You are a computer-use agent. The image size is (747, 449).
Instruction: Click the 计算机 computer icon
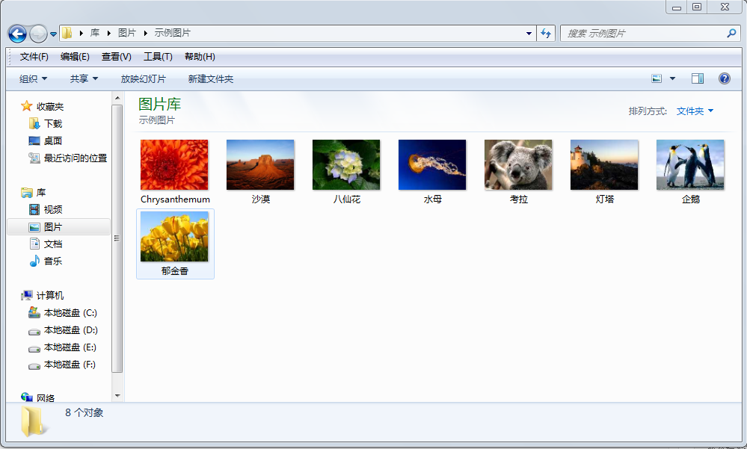click(x=27, y=296)
